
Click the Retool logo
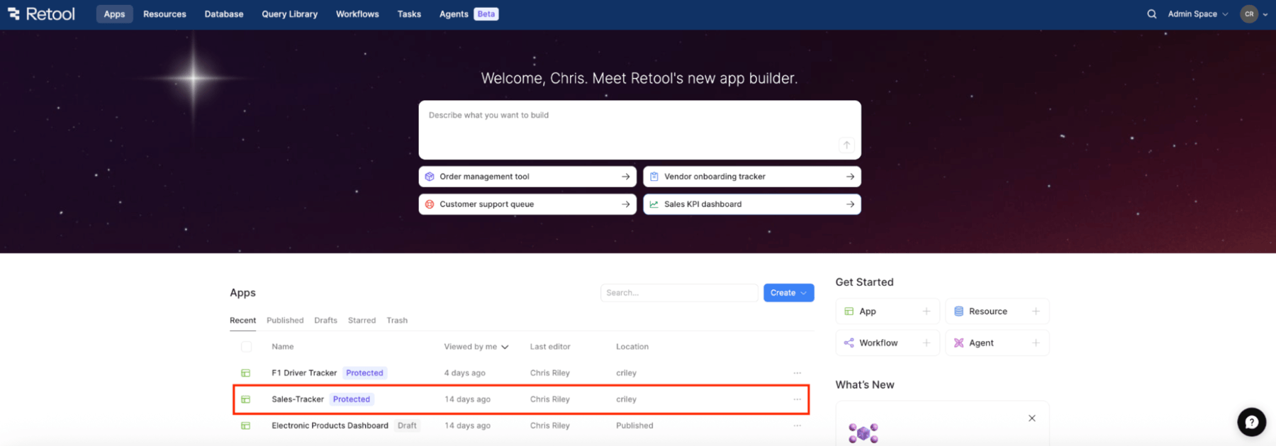pyautogui.click(x=41, y=14)
